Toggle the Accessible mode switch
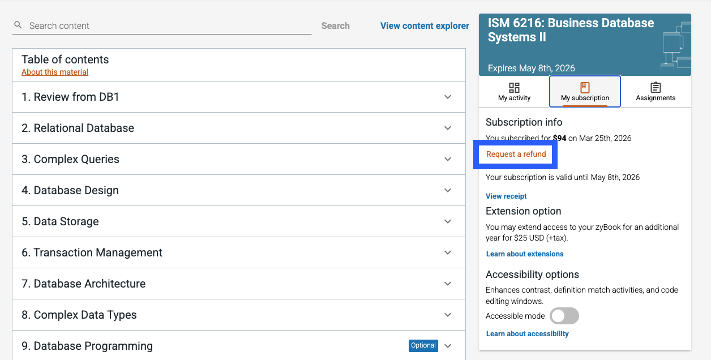Screen dimensions: 711x360 click(564, 316)
